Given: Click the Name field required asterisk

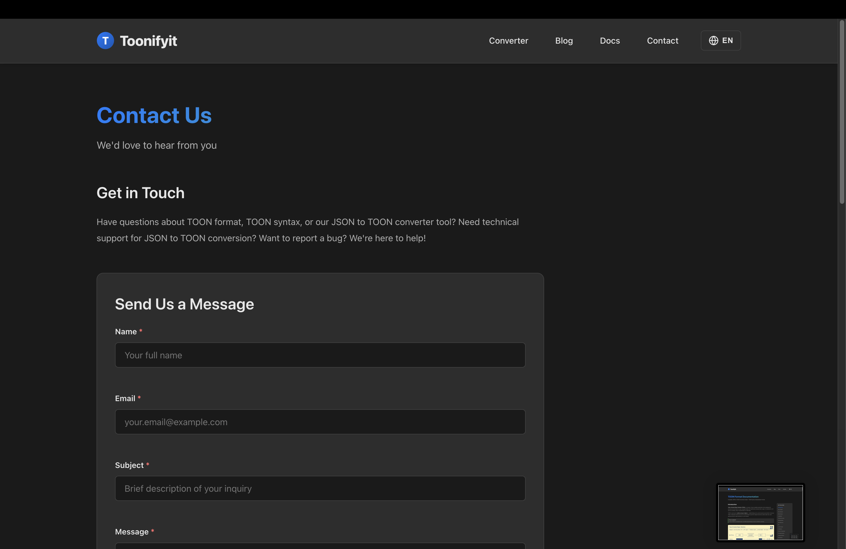Looking at the screenshot, I should pos(141,331).
